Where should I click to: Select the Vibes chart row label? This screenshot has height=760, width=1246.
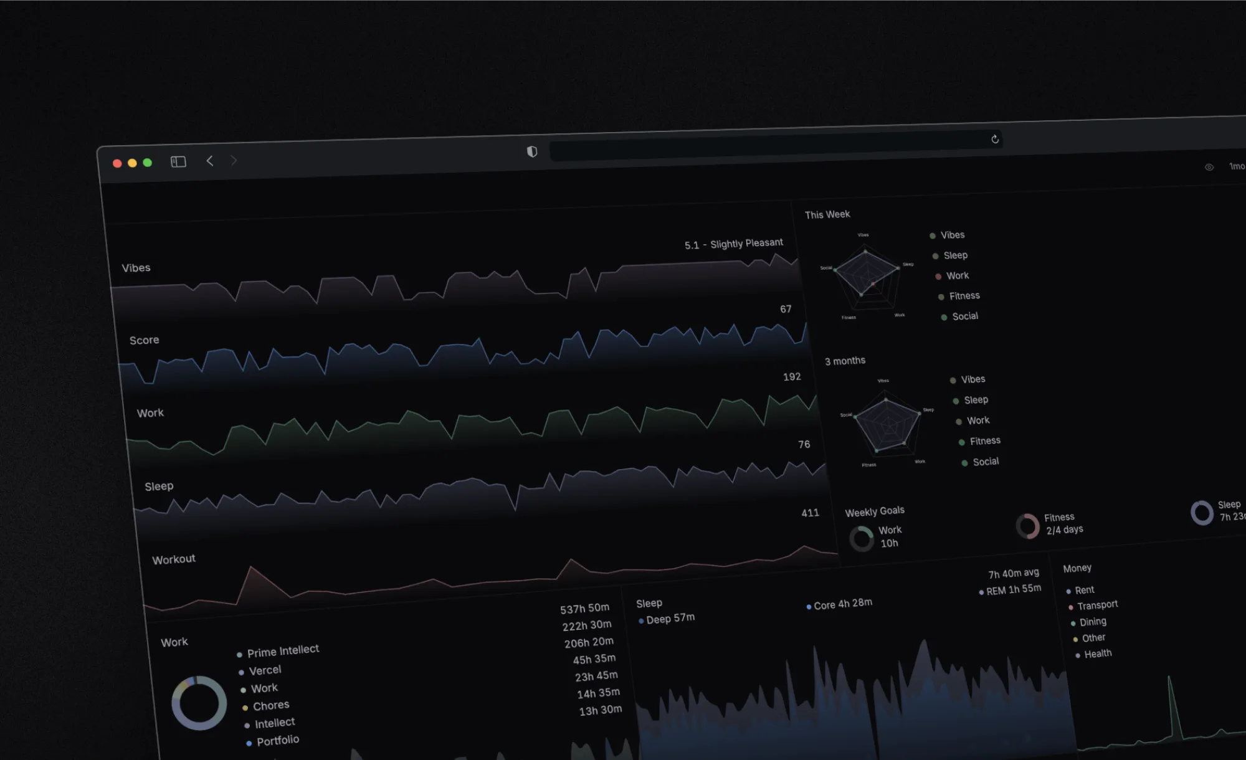pos(136,268)
